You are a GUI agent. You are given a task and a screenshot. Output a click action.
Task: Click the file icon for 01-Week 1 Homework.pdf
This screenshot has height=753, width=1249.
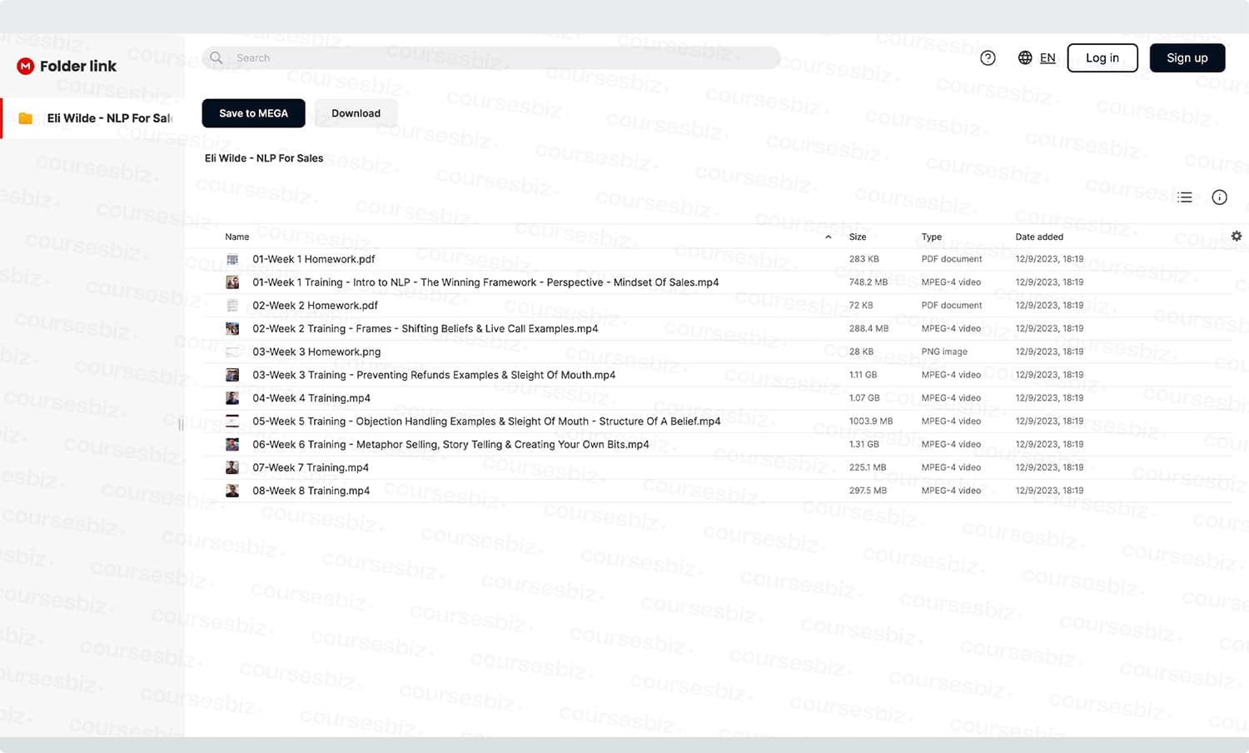(x=232, y=259)
